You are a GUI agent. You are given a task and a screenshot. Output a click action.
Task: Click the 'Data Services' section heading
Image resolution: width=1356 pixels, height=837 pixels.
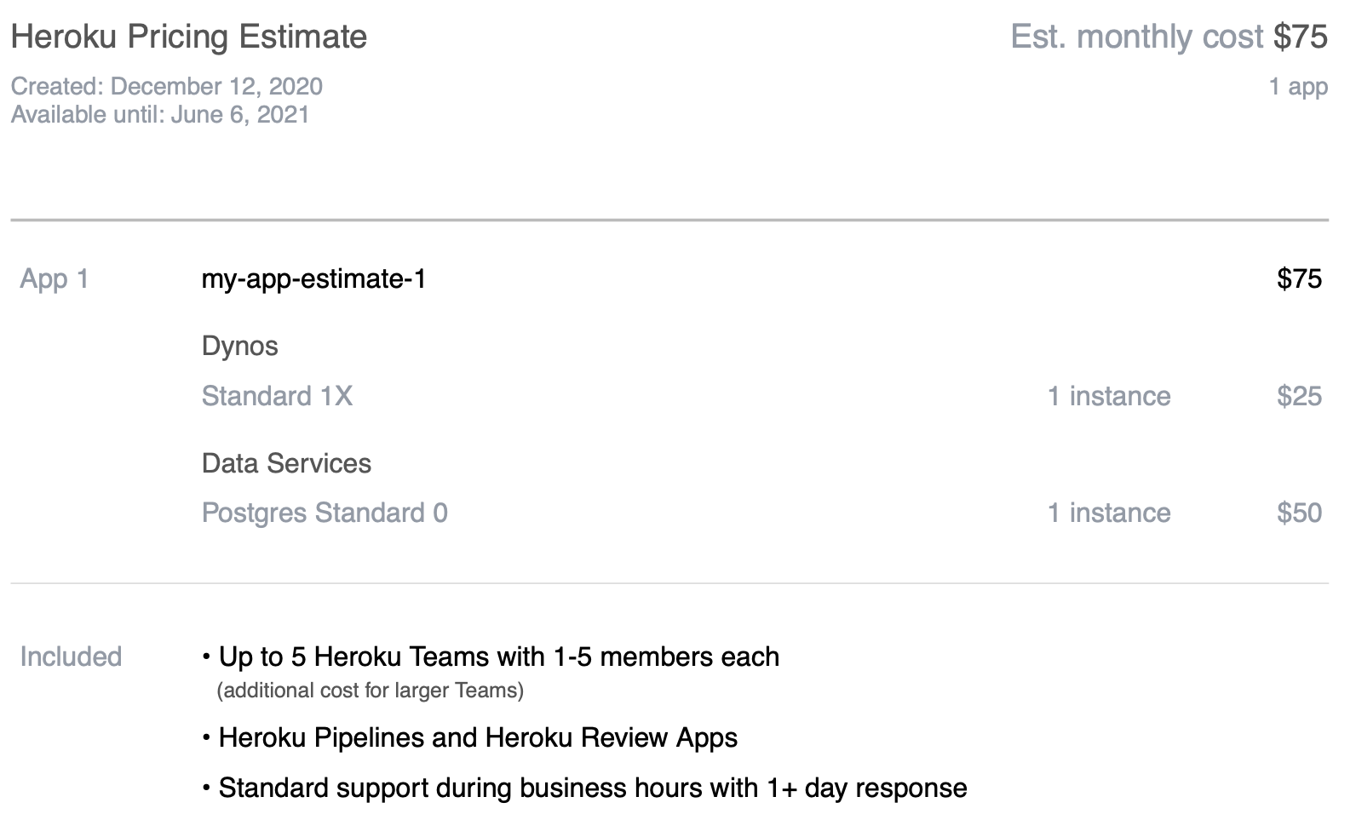[x=286, y=463]
